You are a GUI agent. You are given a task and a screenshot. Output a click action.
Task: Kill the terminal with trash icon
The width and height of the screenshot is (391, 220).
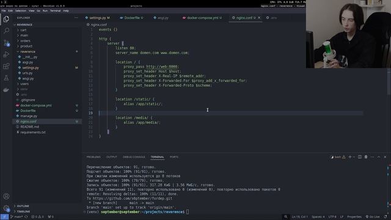pos(366,157)
